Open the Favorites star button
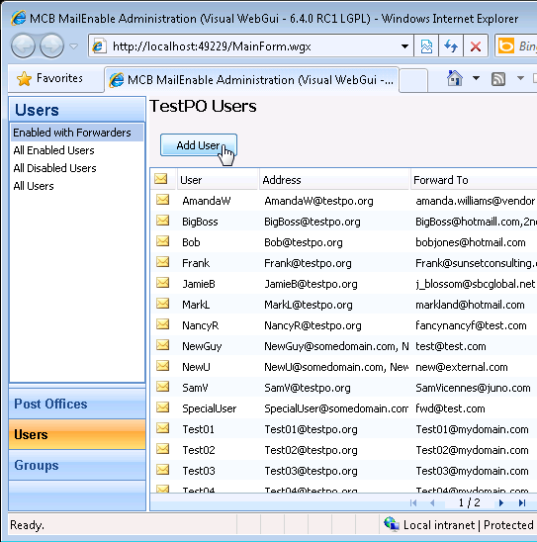The width and height of the screenshot is (537, 542). tap(49, 78)
